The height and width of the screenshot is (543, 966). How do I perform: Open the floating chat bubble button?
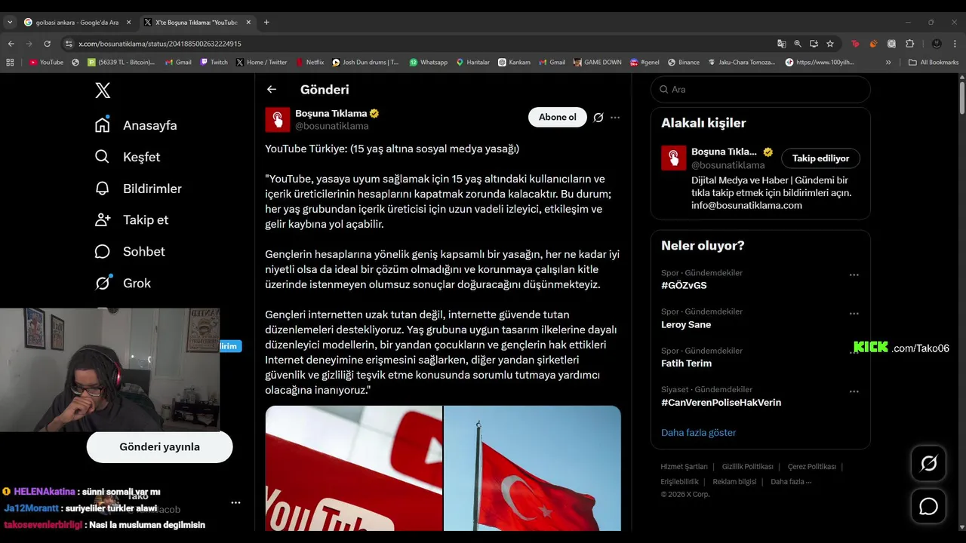tap(928, 507)
